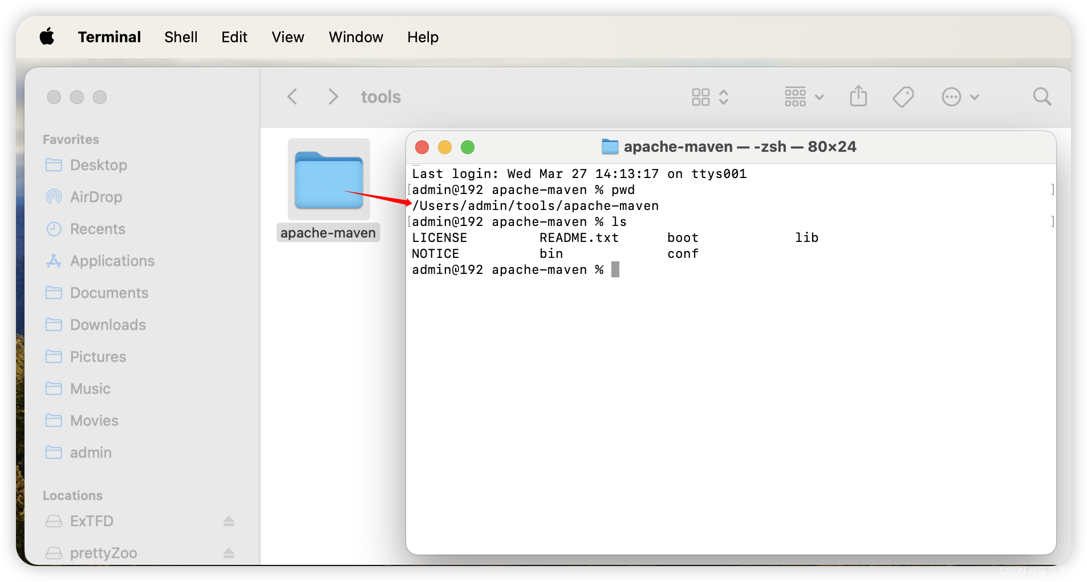This screenshot has height=582, width=1087.
Task: Click the Finder Tags icon
Action: (x=903, y=97)
